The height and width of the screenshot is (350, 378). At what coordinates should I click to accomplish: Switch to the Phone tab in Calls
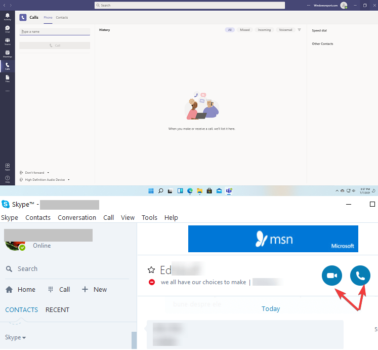(x=48, y=18)
